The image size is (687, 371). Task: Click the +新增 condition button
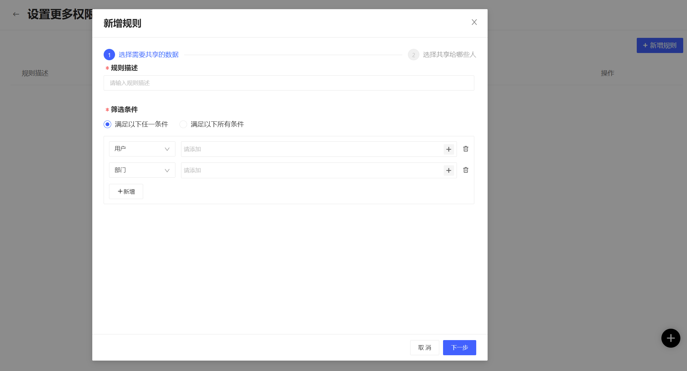coord(126,191)
